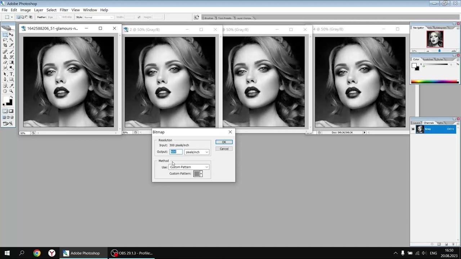
Task: Open the pixels/inch units dropdown
Action: [197, 152]
